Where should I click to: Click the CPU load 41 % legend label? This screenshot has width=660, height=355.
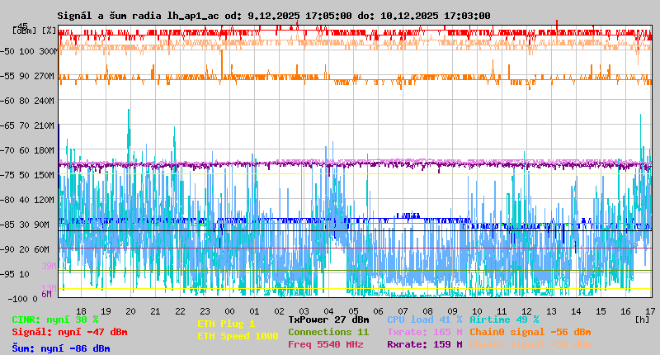(x=424, y=319)
